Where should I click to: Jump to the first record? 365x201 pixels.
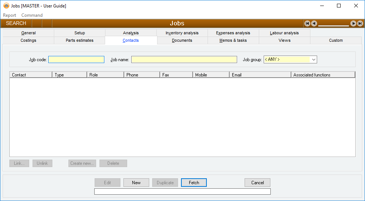pos(307,23)
